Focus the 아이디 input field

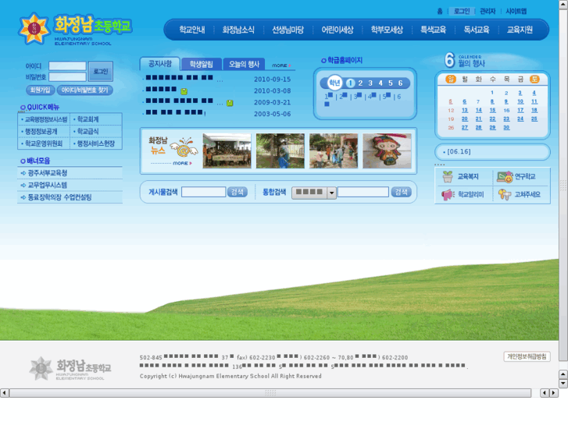pos(67,66)
